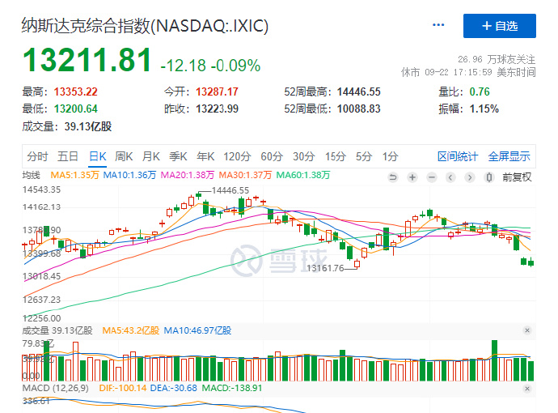The height and width of the screenshot is (413, 558).
Task: Click the 振幅 value 1.15%
Action: coord(484,109)
